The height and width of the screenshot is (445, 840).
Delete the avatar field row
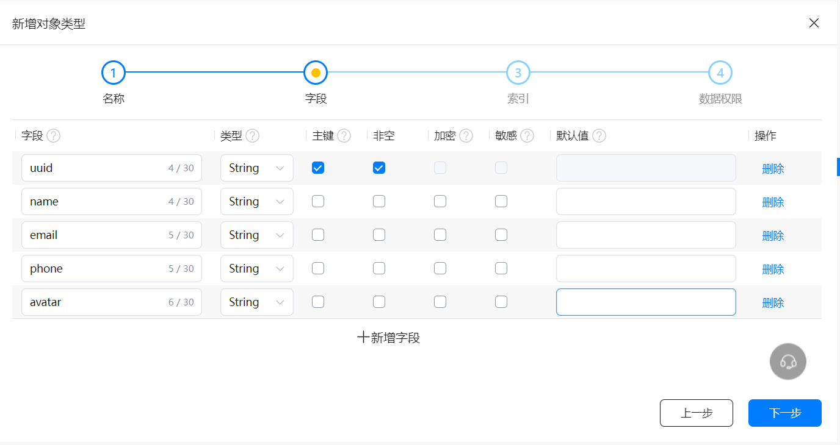point(773,303)
